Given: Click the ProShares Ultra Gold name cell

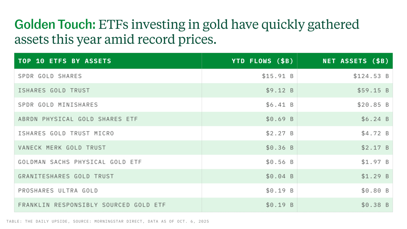Looking at the screenshot, I should click(58, 191).
